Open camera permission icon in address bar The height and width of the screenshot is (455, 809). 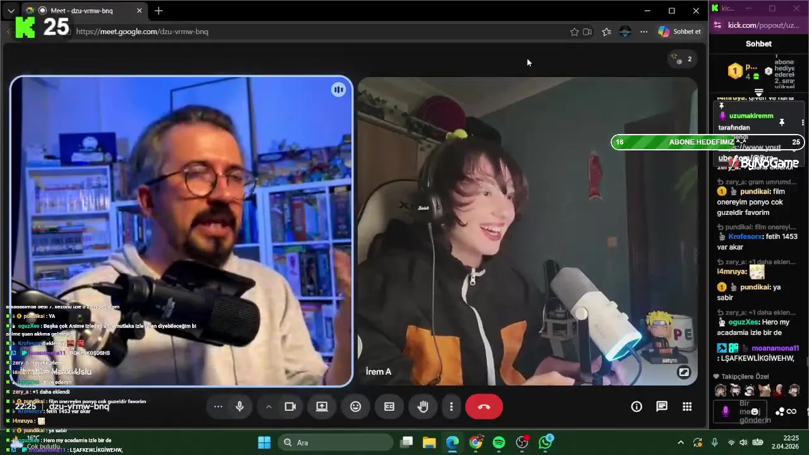click(587, 32)
